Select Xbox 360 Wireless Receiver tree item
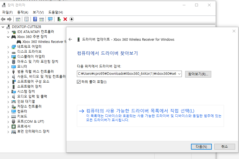This screenshot has height=159, width=239. [44, 42]
